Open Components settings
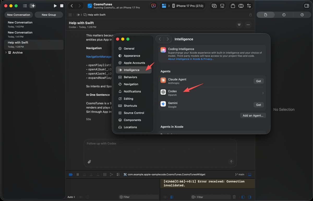This screenshot has height=201, width=313. click(134, 120)
